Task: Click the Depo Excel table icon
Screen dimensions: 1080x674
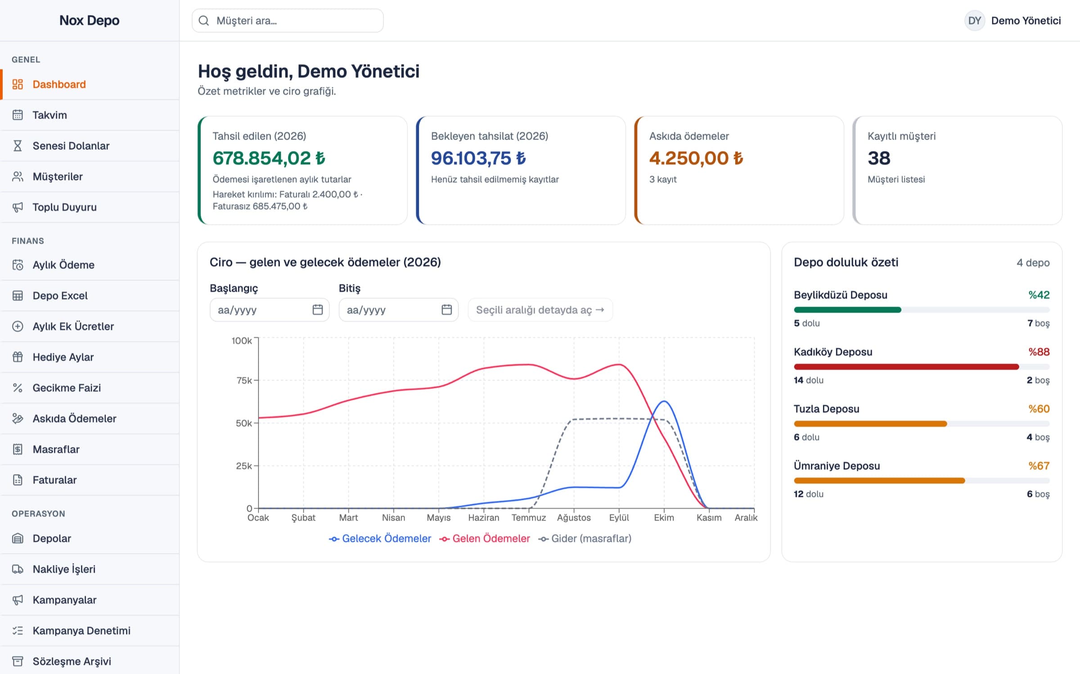Action: [18, 295]
